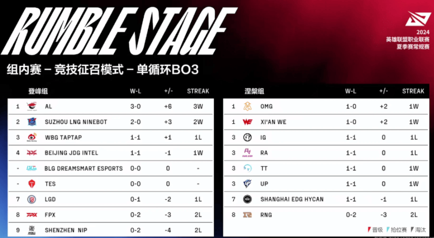The image size is (434, 238).
Task: Click the IG team logo
Action: point(247,137)
